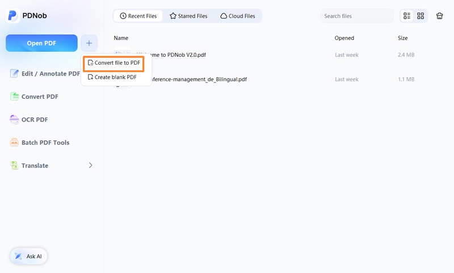Open the Convert PDF tool
The height and width of the screenshot is (273, 454).
click(34, 96)
